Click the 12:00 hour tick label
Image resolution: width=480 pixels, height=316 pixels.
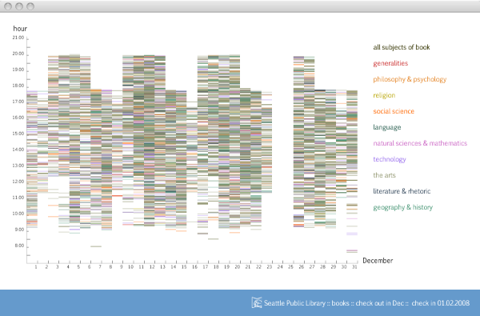pyautogui.click(x=18, y=182)
